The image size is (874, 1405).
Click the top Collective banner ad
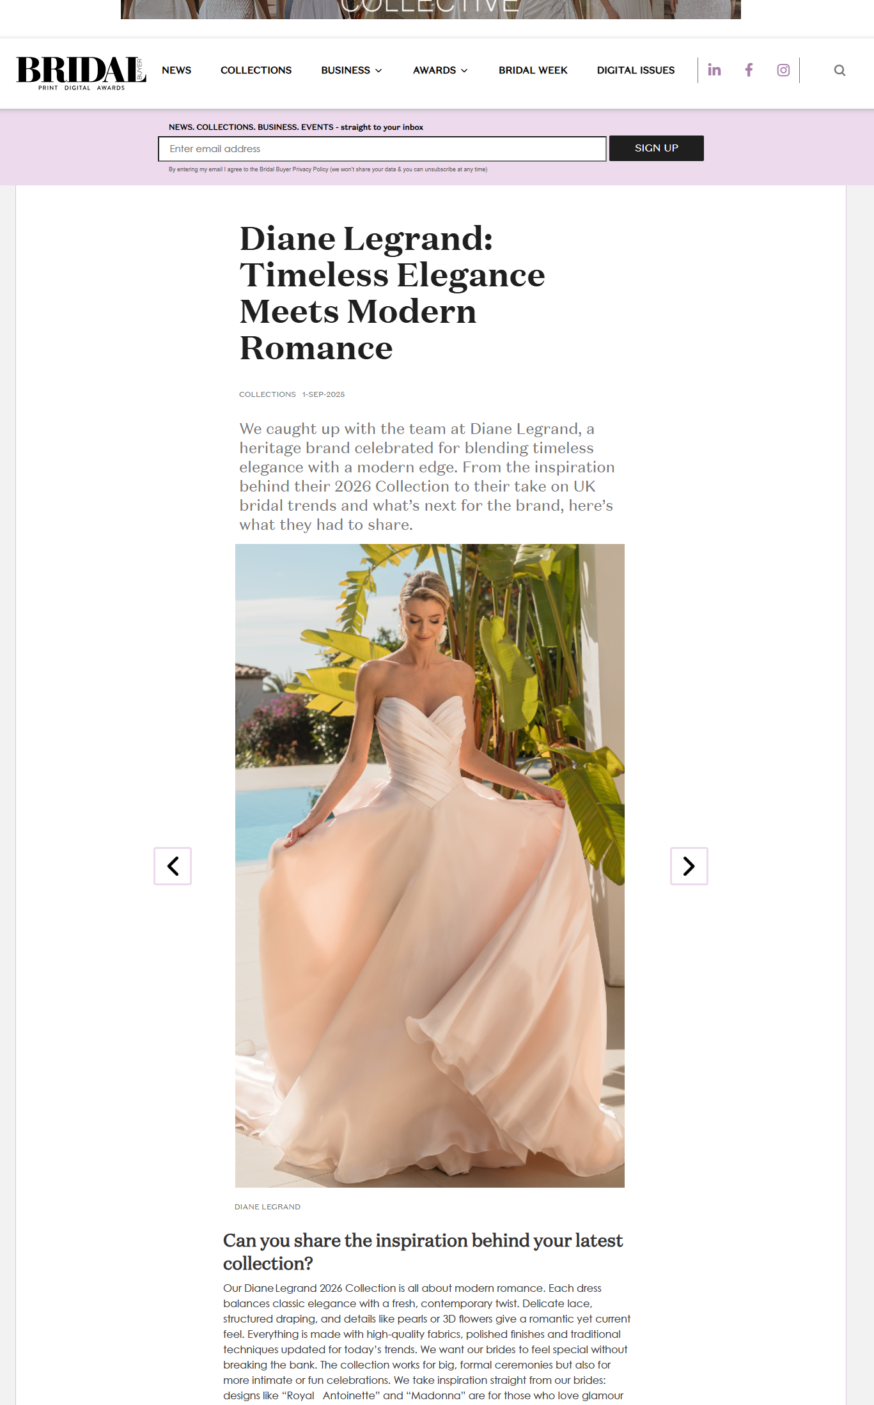431,9
